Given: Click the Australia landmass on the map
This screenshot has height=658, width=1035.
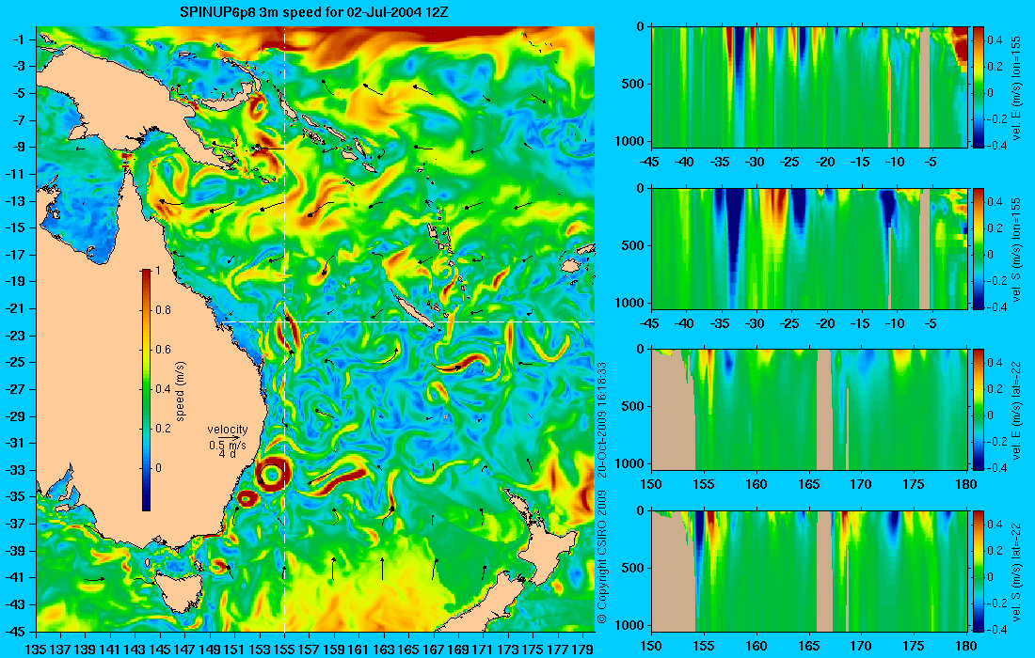Looking at the screenshot, I should point(151,369).
